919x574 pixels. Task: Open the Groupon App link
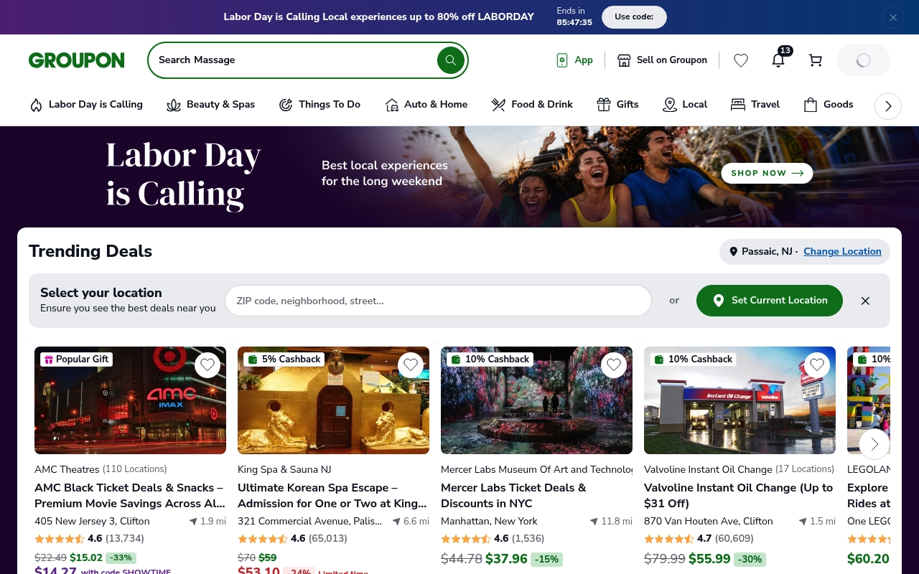[574, 60]
